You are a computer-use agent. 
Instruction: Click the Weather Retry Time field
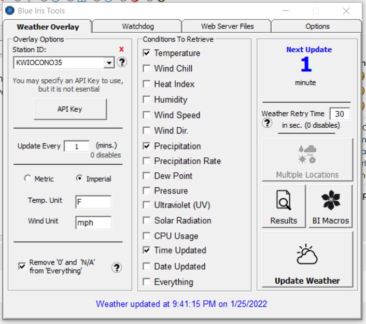(340, 114)
